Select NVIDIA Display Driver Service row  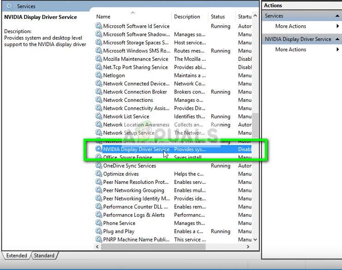(x=174, y=149)
